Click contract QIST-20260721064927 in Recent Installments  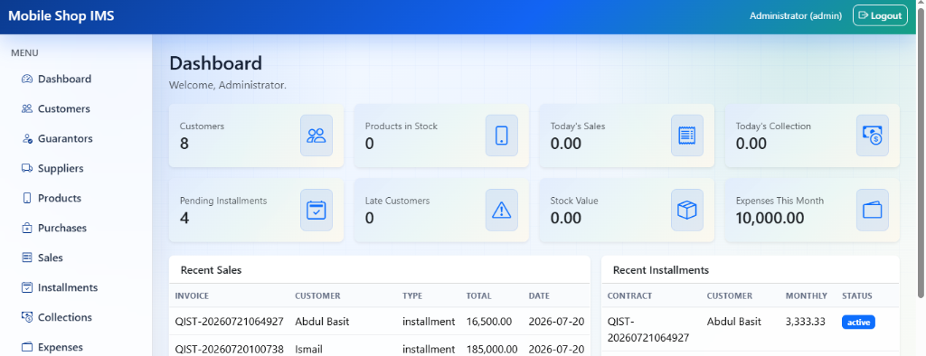pyautogui.click(x=648, y=330)
